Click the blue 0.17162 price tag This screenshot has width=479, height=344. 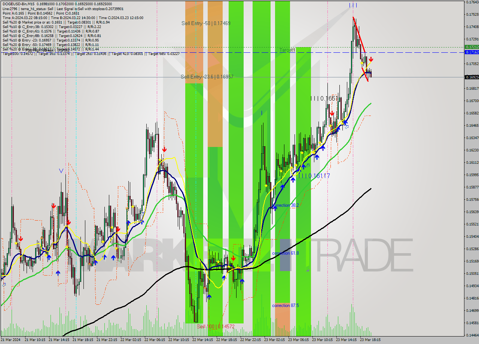pyautogui.click(x=472, y=52)
